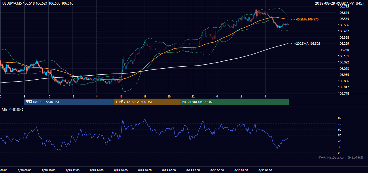Select the 40 SMA 106.570 label

pyautogui.click(x=305, y=19)
